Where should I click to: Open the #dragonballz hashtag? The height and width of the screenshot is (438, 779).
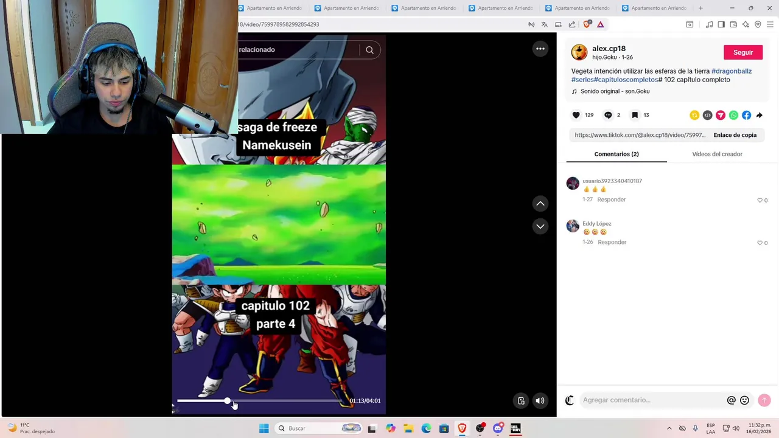[x=732, y=71]
